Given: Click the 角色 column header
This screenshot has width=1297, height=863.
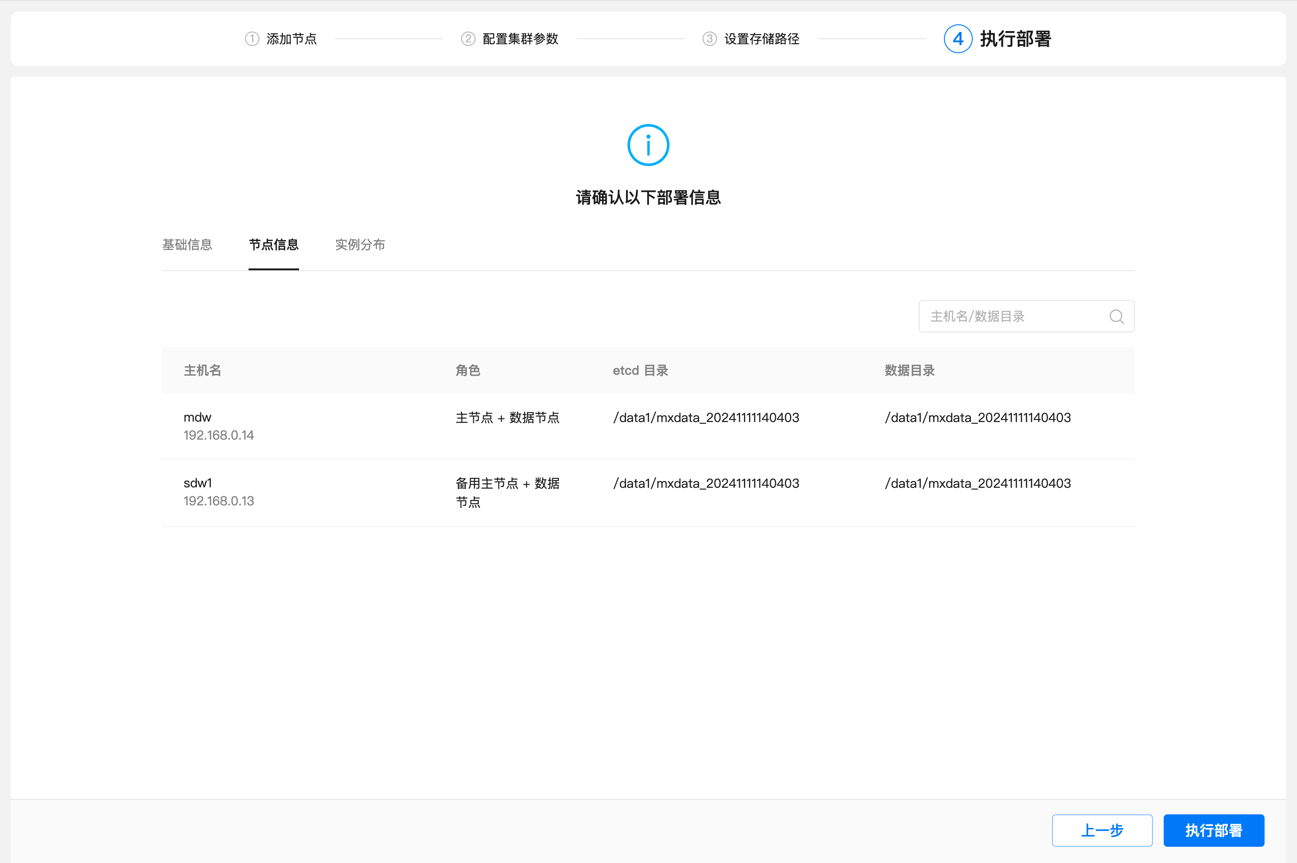Looking at the screenshot, I should [x=468, y=370].
